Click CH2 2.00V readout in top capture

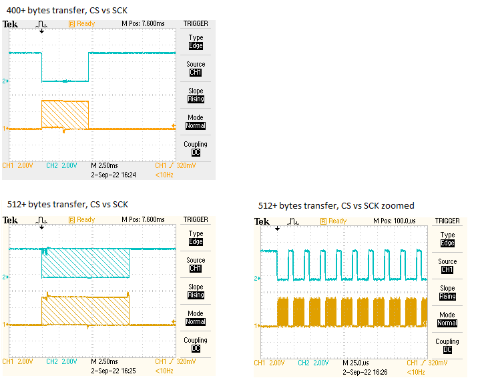point(61,165)
